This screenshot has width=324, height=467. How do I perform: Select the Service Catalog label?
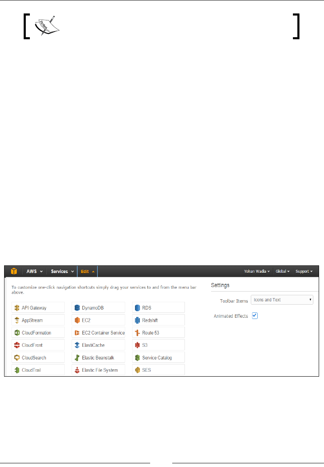coord(157,358)
